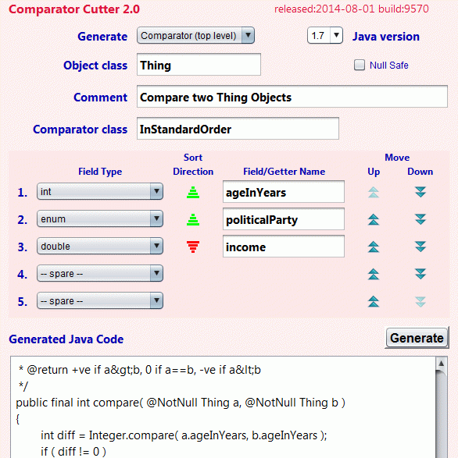Open row 3 double field type dropdown

point(100,246)
